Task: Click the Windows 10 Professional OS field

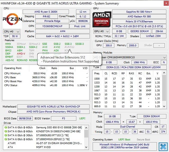Action: (125, 146)
